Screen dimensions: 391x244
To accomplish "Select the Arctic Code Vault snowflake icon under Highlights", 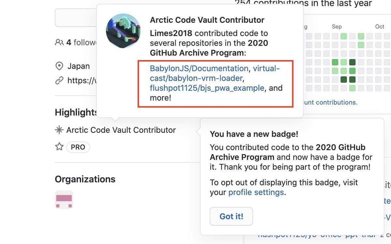I will pyautogui.click(x=59, y=129).
